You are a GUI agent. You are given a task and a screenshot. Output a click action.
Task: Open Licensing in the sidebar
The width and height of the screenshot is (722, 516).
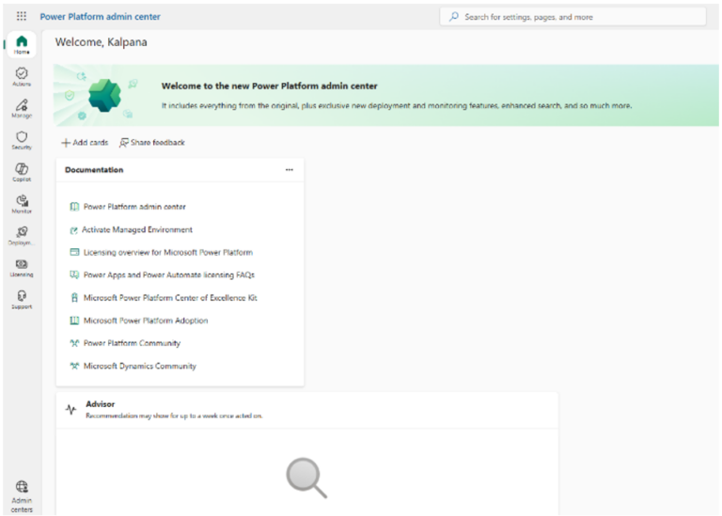[x=22, y=268]
